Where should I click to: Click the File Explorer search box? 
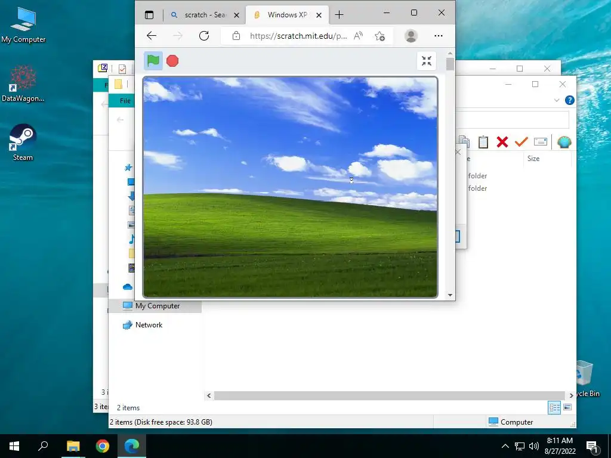click(513, 120)
